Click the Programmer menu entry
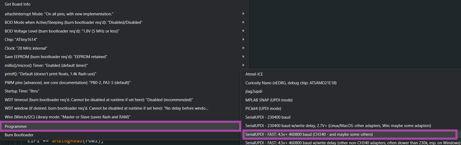This screenshot has width=461, height=145. pos(16,127)
